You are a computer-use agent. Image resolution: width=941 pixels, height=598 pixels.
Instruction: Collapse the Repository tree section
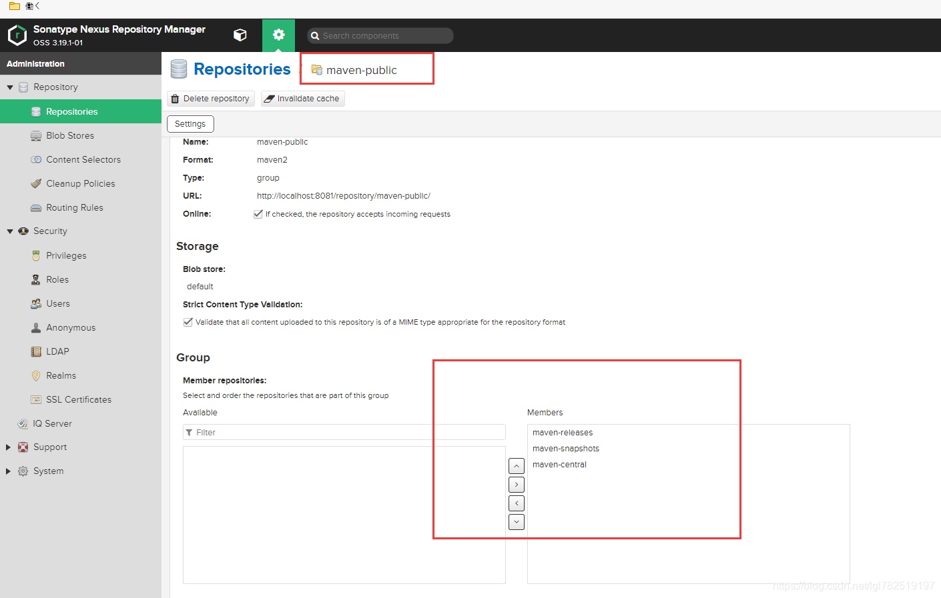pyautogui.click(x=10, y=87)
